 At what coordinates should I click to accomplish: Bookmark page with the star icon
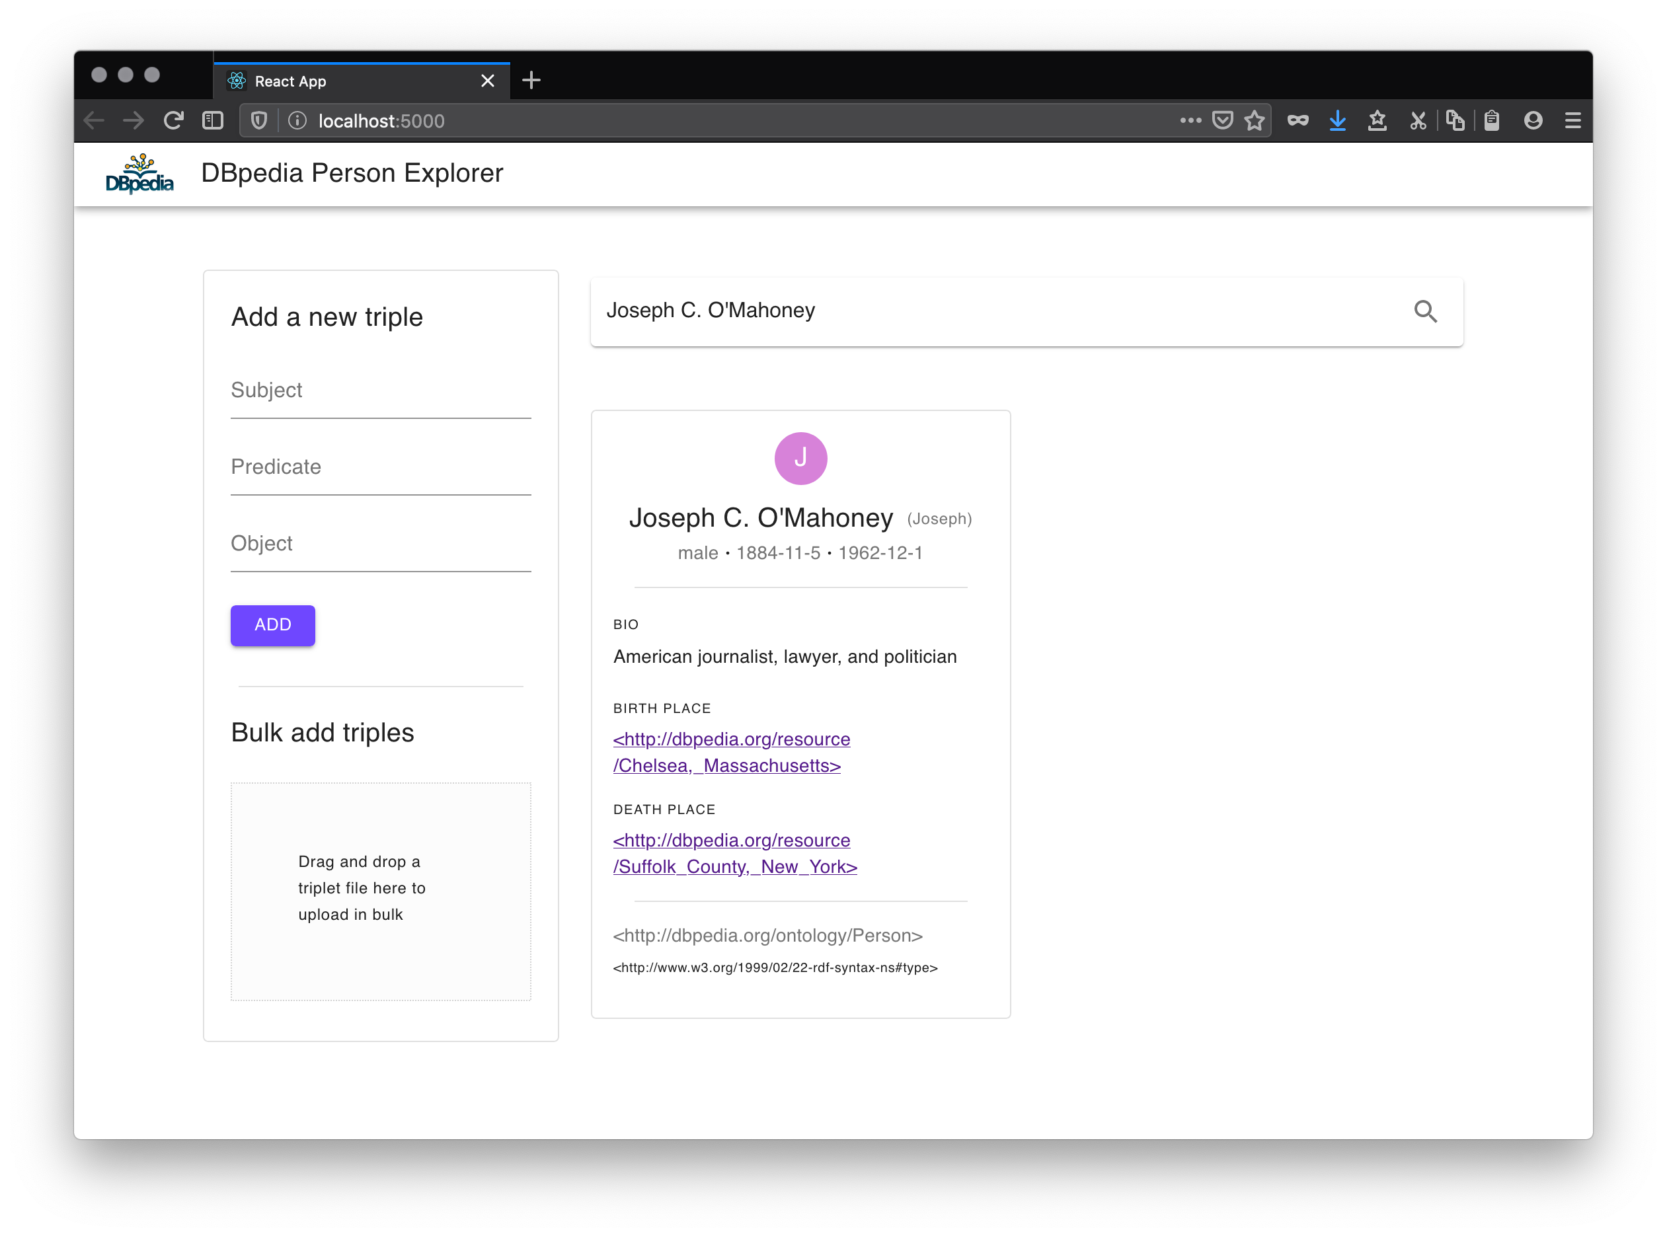click(1255, 120)
